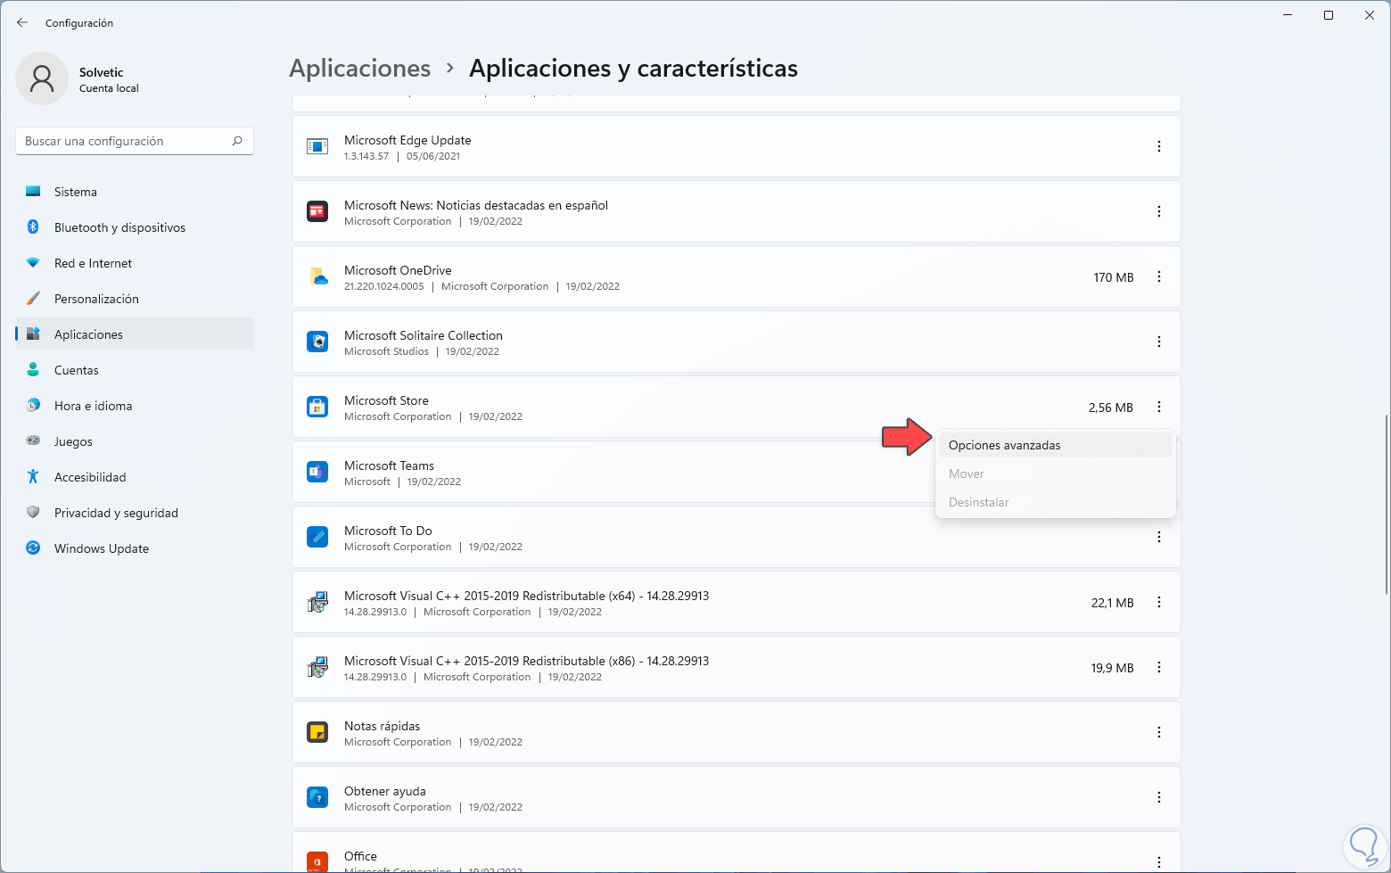Click the Microsoft News app icon
1391x873 pixels.
[x=317, y=212]
